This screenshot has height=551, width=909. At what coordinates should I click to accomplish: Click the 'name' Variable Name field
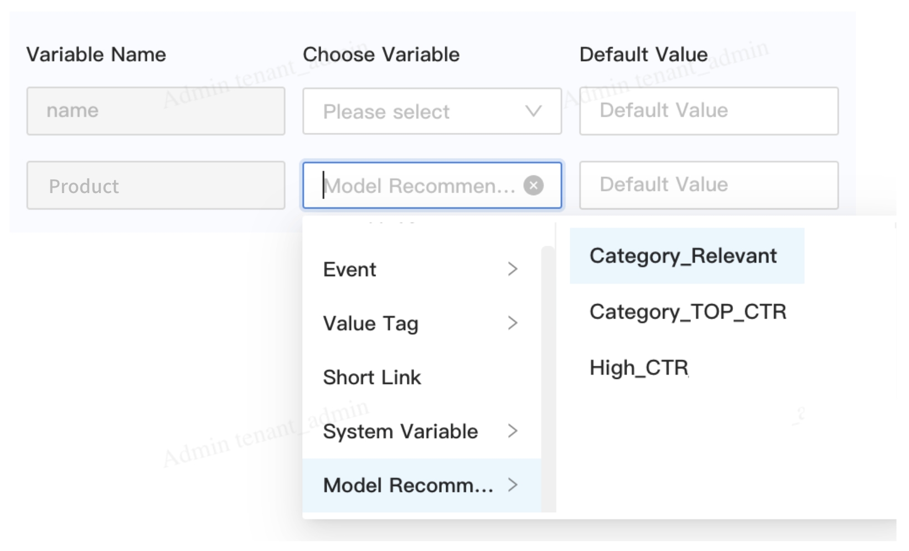coord(156,111)
